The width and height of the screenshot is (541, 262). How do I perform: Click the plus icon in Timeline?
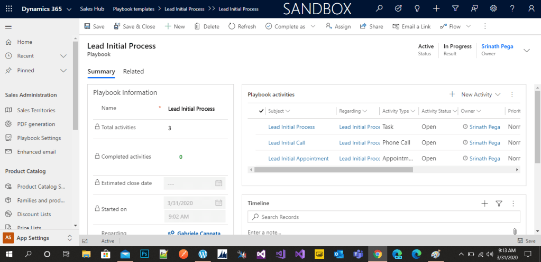point(484,203)
